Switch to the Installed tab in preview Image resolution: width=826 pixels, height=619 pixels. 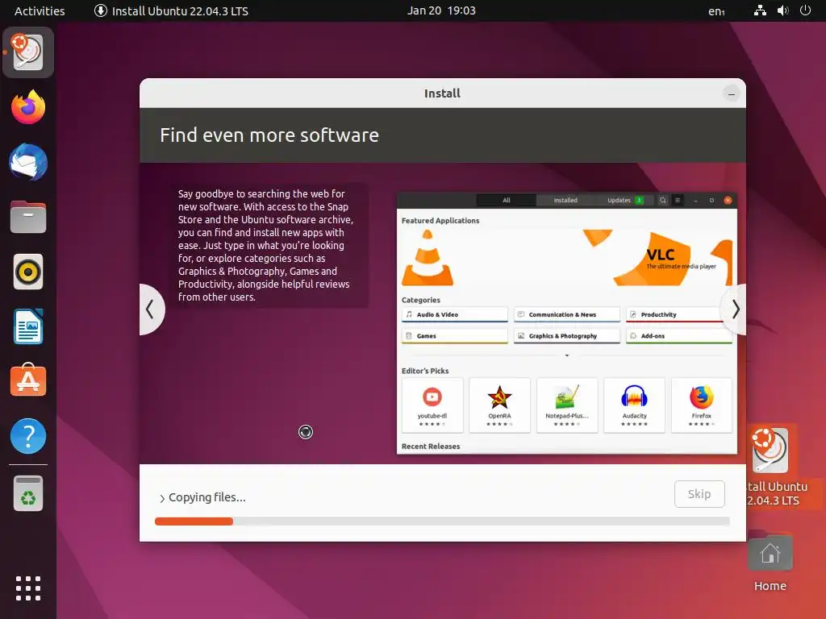pyautogui.click(x=565, y=201)
